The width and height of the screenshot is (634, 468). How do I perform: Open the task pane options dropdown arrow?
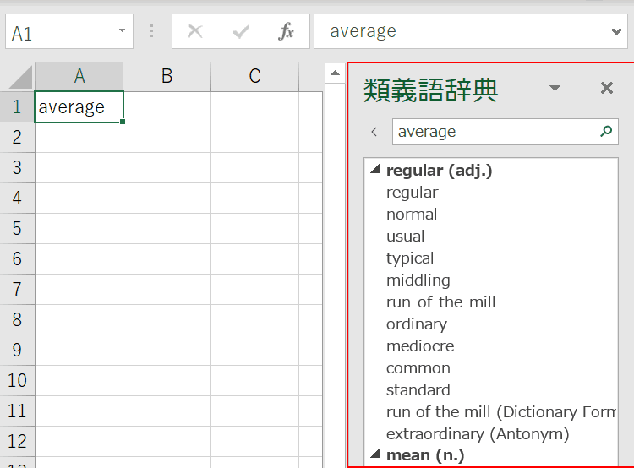(555, 88)
